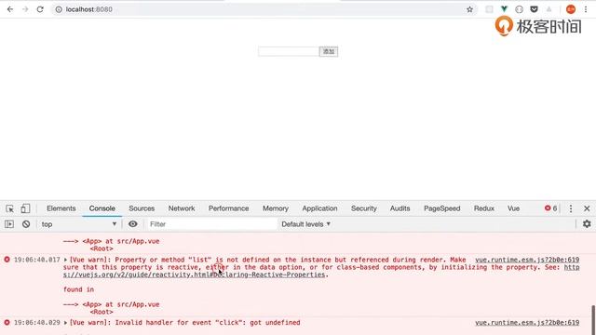This screenshot has width=596, height=335.
Task: Toggle the live expression eye icon
Action: [132, 224]
